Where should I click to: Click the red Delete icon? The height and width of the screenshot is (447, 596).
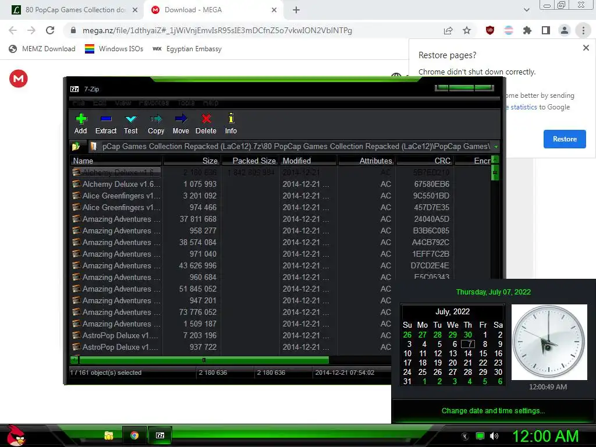206,124
